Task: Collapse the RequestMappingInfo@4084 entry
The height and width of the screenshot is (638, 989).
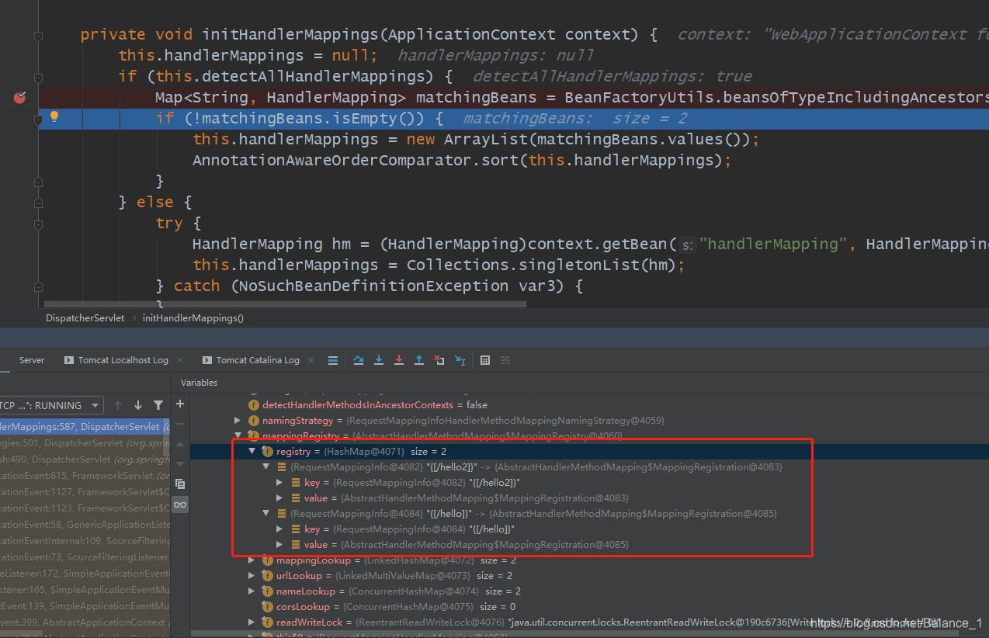Action: click(x=266, y=514)
